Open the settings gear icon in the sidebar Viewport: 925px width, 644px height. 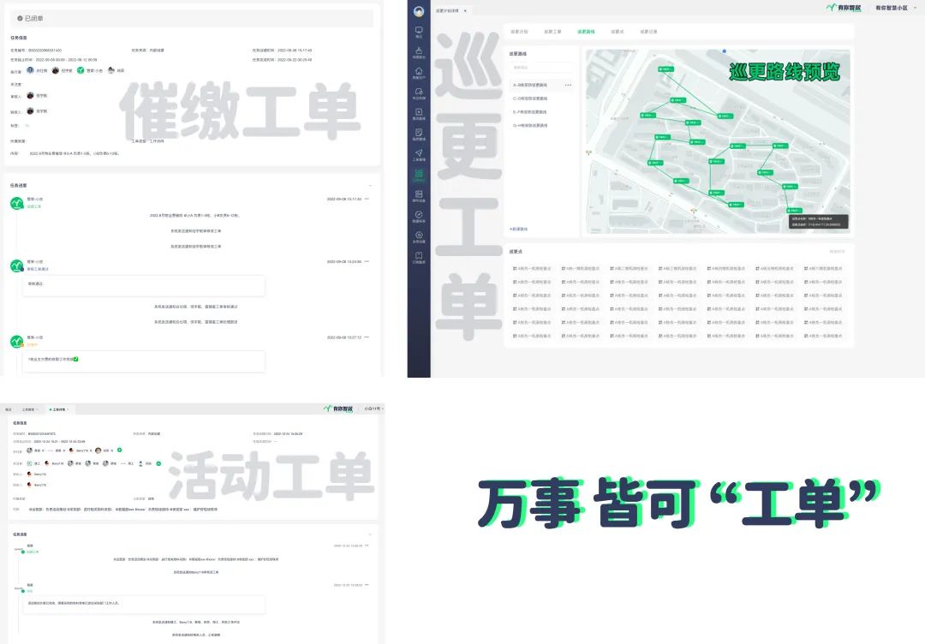coord(419,236)
